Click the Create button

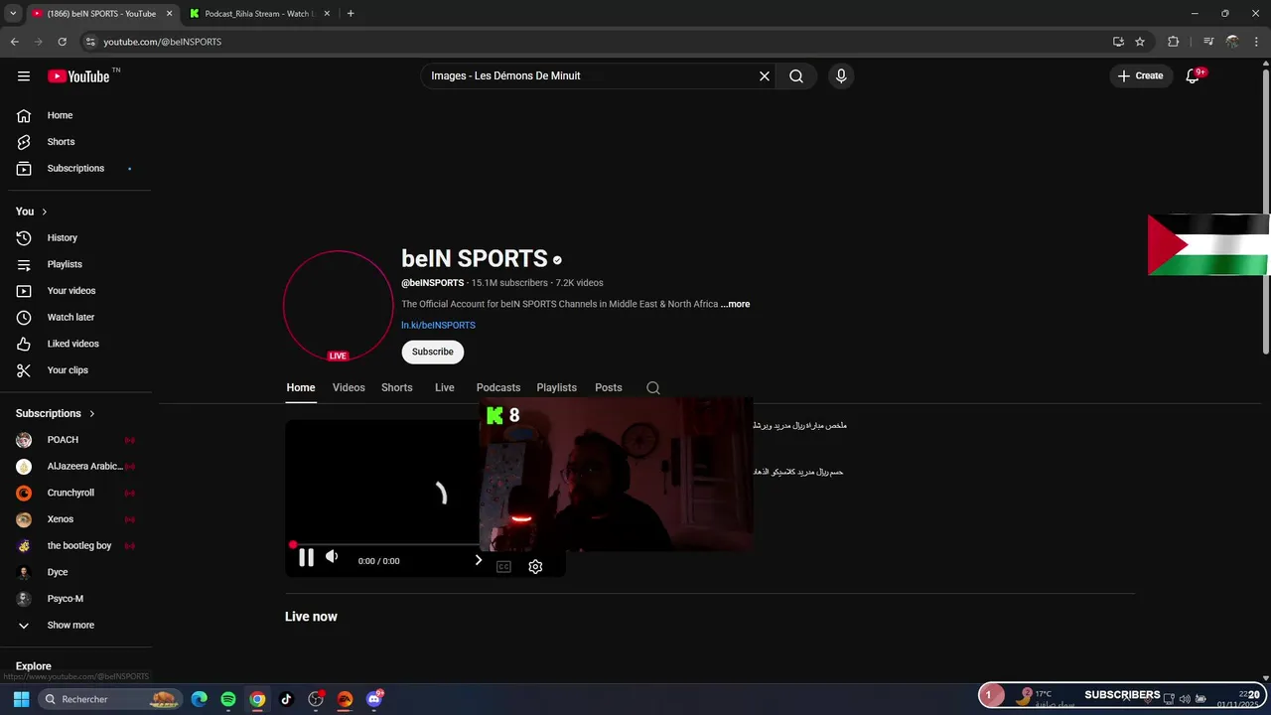point(1140,76)
